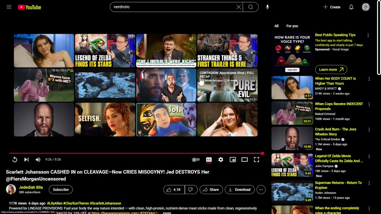The image size is (381, 214).
Task: Subscribe to Jedediah Bila
Action: (61, 190)
